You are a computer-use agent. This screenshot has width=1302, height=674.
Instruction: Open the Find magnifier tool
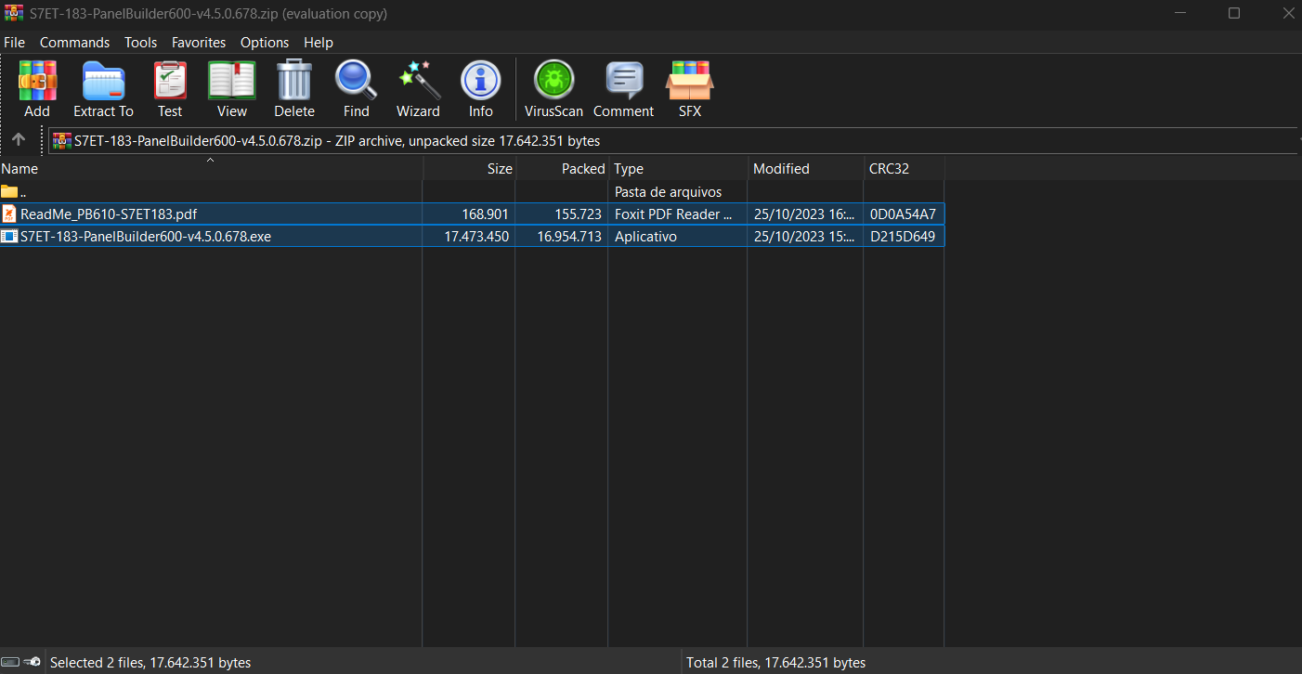tap(356, 89)
